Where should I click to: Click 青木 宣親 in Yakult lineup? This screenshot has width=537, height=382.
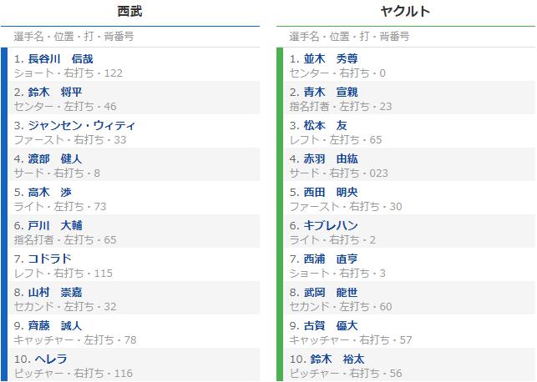click(x=329, y=92)
